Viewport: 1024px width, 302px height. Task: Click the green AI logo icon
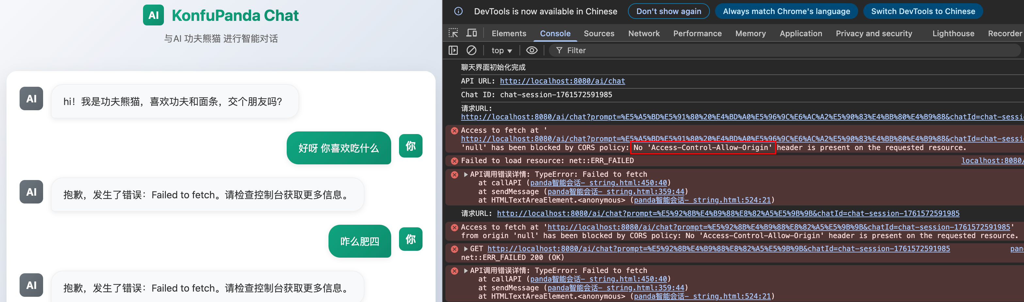click(153, 15)
